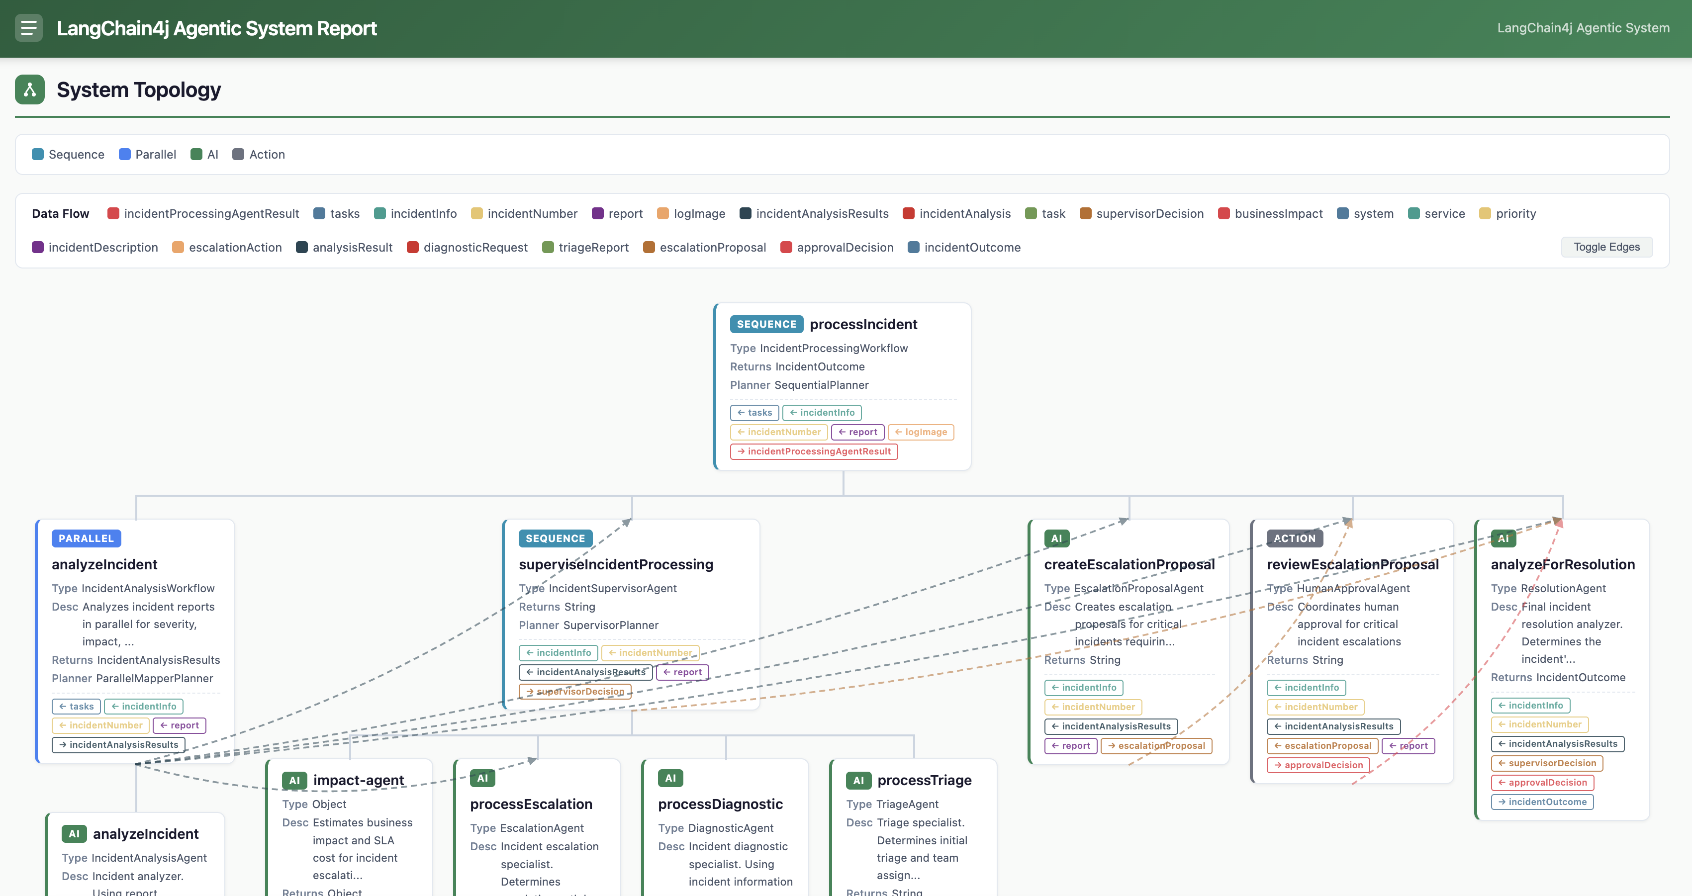1692x896 pixels.
Task: Click the logImage input tag in processIncident
Action: tap(920, 432)
